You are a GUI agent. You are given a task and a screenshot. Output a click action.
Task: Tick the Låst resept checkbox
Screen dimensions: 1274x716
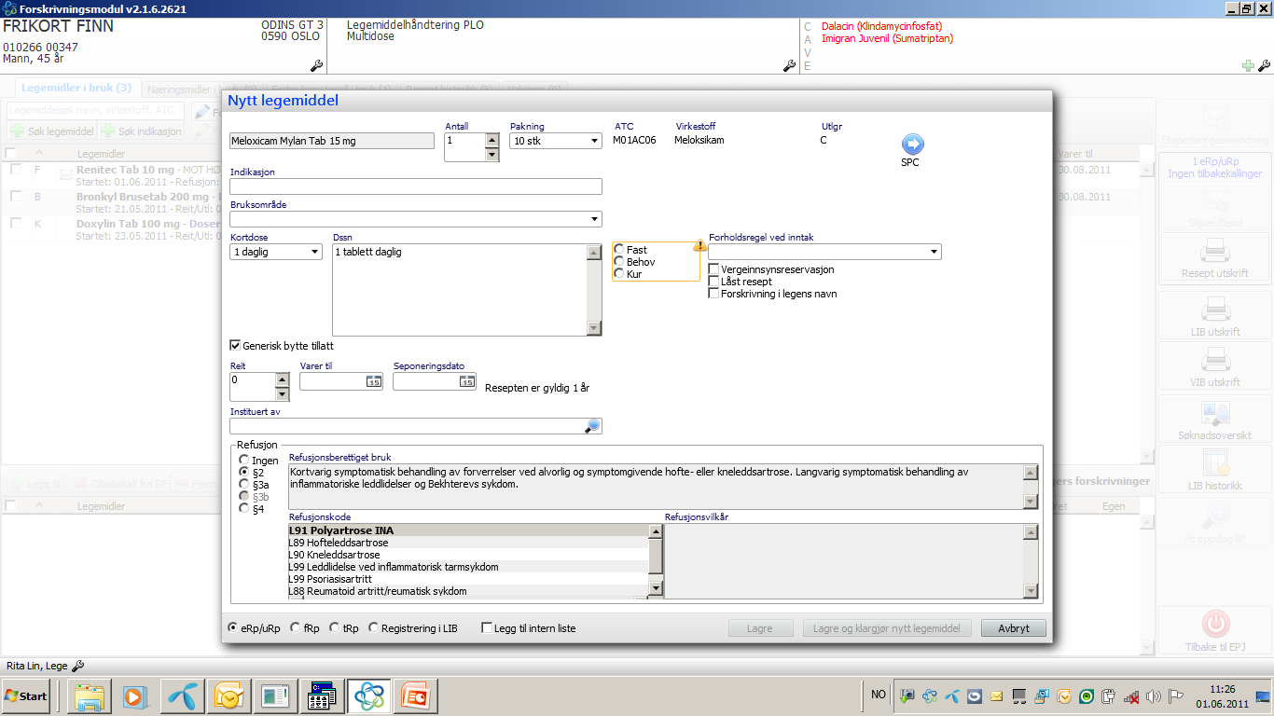tap(713, 282)
